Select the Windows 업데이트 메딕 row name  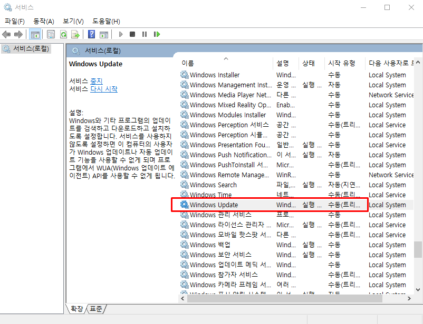click(x=230, y=265)
